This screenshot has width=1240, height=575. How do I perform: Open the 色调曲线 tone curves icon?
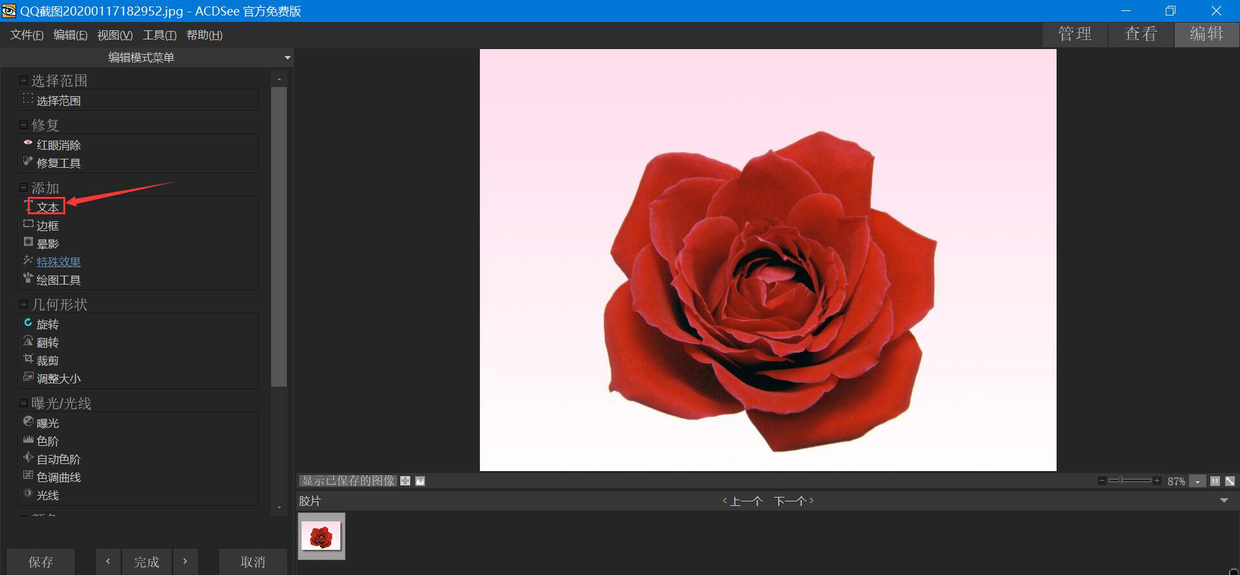28,476
